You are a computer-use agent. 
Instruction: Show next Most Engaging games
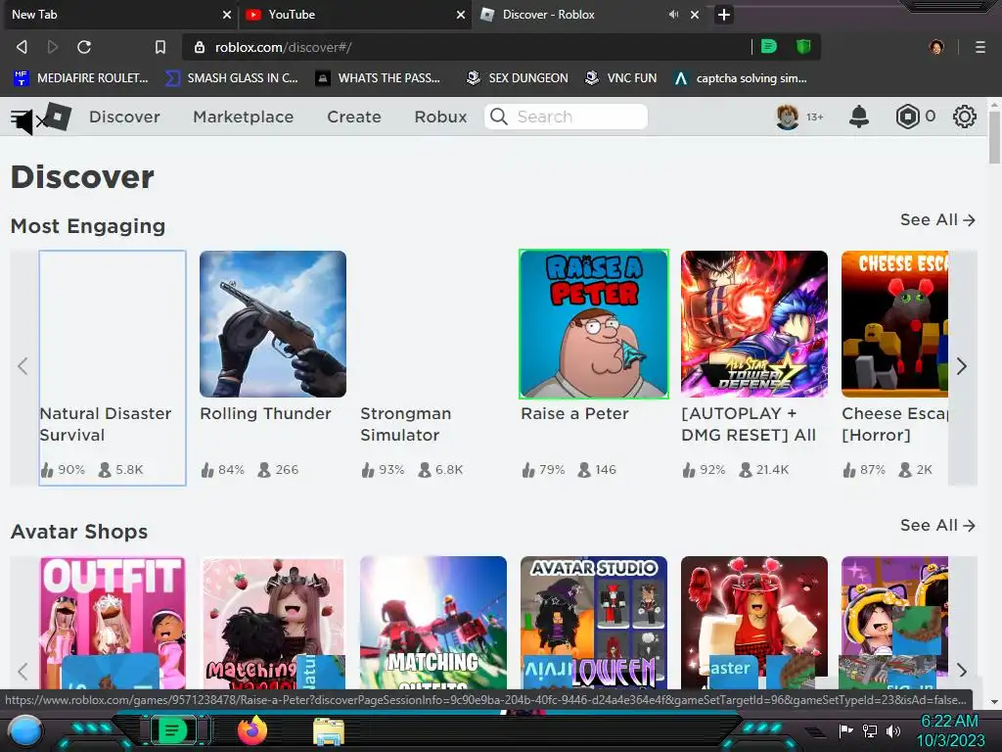click(x=963, y=366)
